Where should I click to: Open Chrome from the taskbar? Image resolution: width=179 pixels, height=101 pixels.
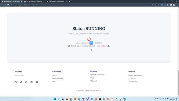coord(71,99)
